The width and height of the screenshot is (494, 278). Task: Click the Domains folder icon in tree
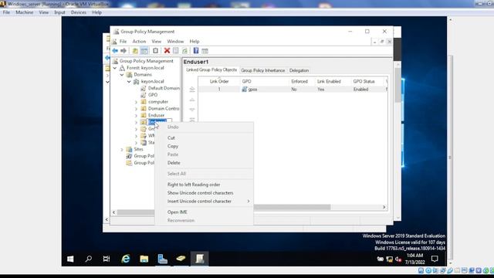(129, 75)
